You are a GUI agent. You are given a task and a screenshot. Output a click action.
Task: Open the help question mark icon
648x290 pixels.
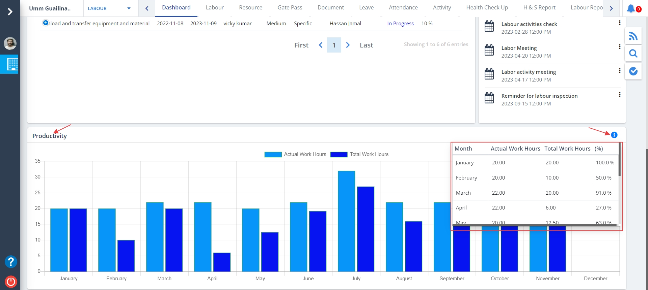click(11, 262)
